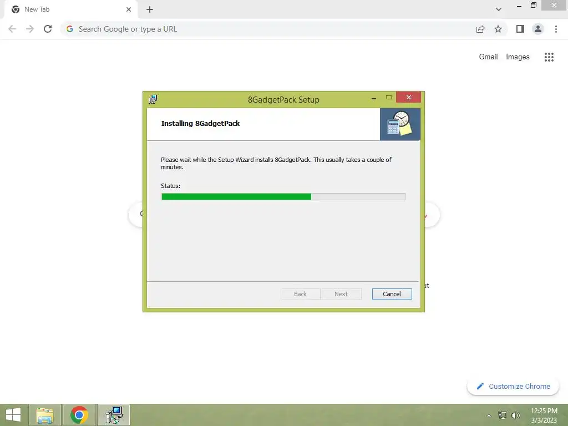This screenshot has width=568, height=426.
Task: Go back in Chrome
Action: tap(12, 29)
